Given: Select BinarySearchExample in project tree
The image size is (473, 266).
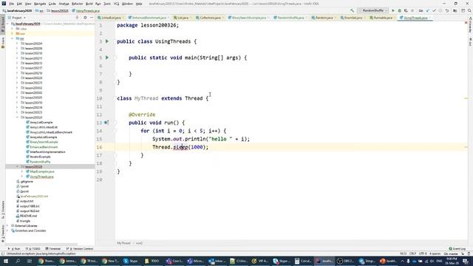Looking at the screenshot, I should 44,142.
